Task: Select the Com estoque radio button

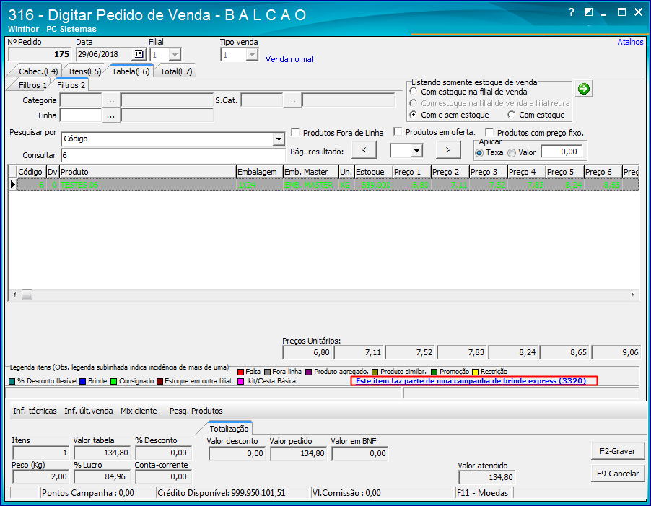Action: click(511, 115)
